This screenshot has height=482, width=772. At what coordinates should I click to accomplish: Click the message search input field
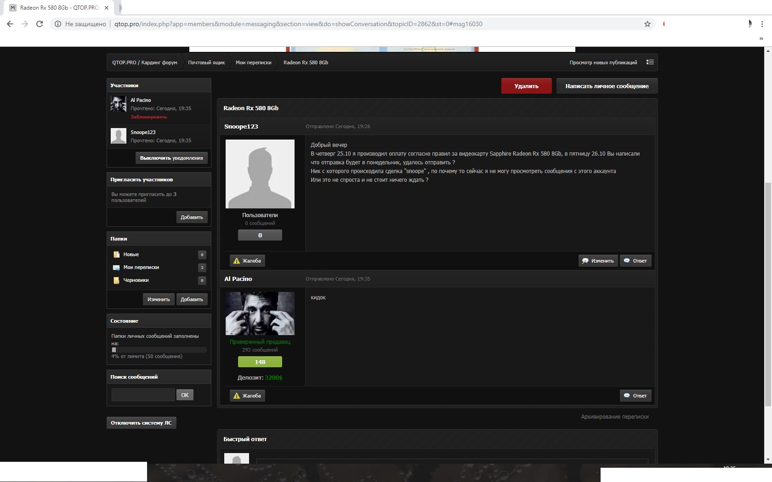click(x=143, y=395)
